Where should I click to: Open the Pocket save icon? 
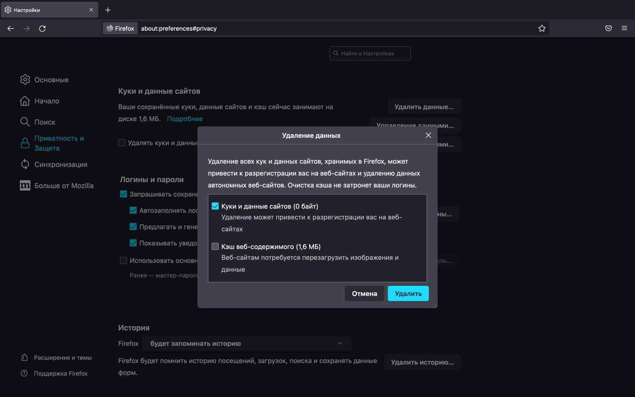click(x=609, y=28)
